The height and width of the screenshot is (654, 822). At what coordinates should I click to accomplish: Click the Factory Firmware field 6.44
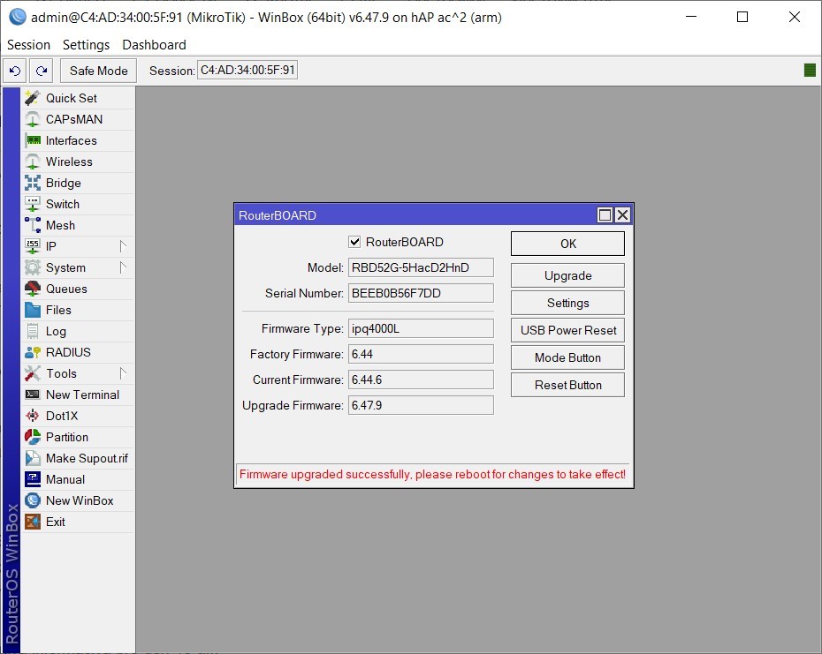(x=421, y=355)
